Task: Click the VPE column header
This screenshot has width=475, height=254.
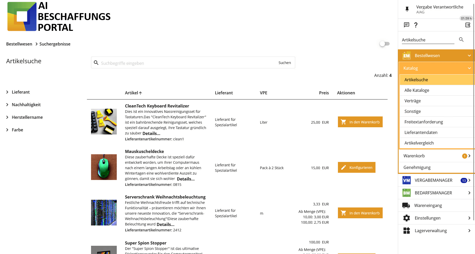Action: [x=264, y=93]
